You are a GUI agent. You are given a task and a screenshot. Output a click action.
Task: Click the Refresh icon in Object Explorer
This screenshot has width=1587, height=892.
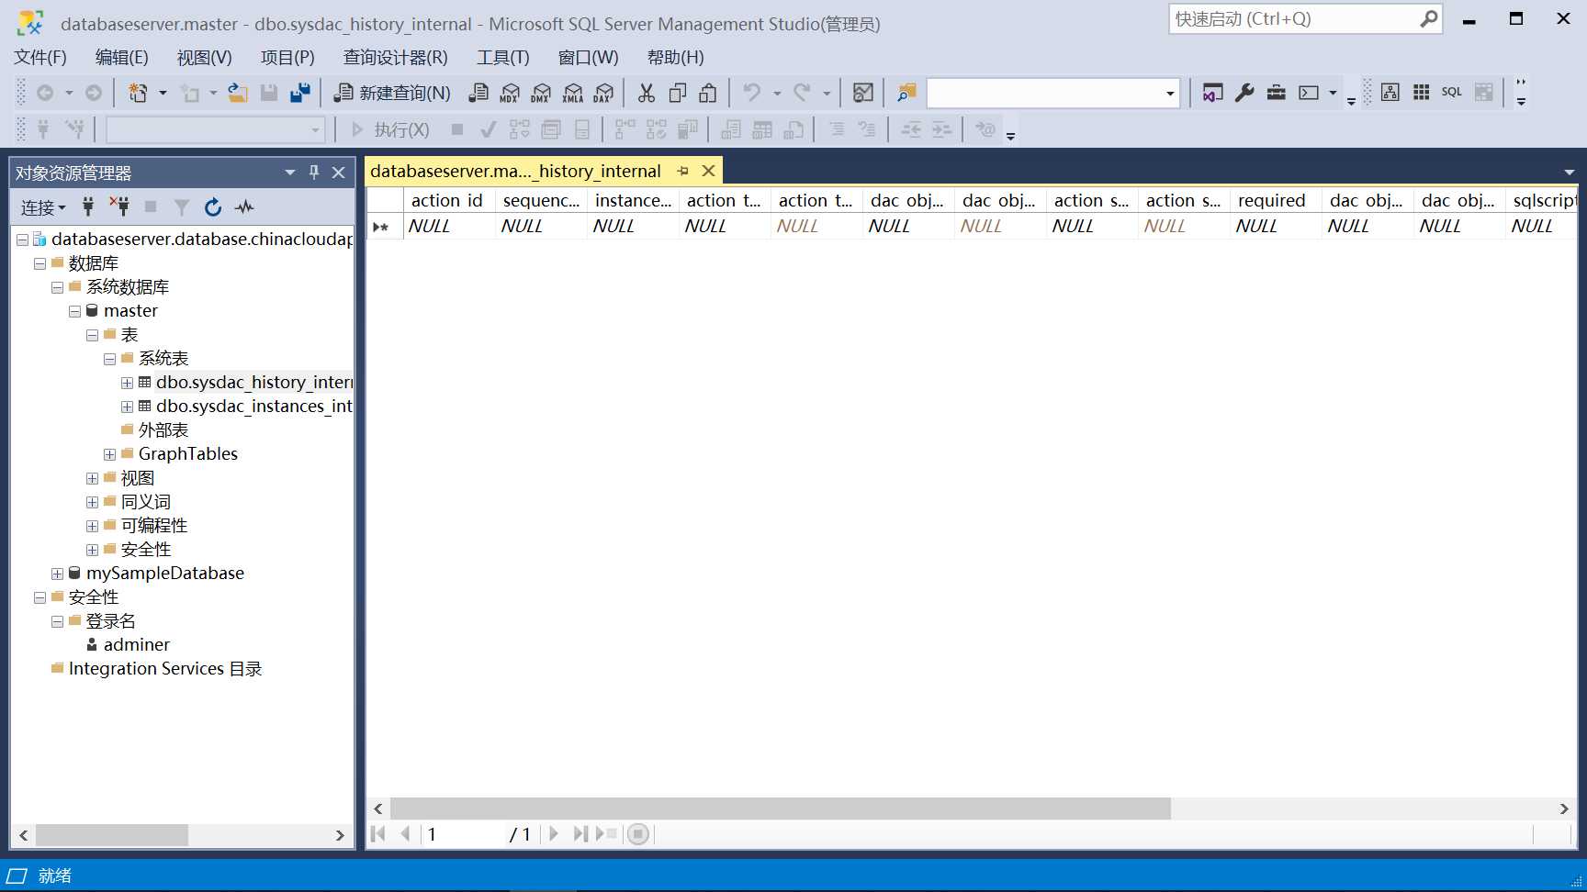pos(213,207)
